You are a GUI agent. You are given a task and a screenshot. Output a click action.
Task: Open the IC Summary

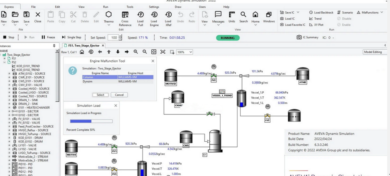pyautogui.click(x=308, y=38)
